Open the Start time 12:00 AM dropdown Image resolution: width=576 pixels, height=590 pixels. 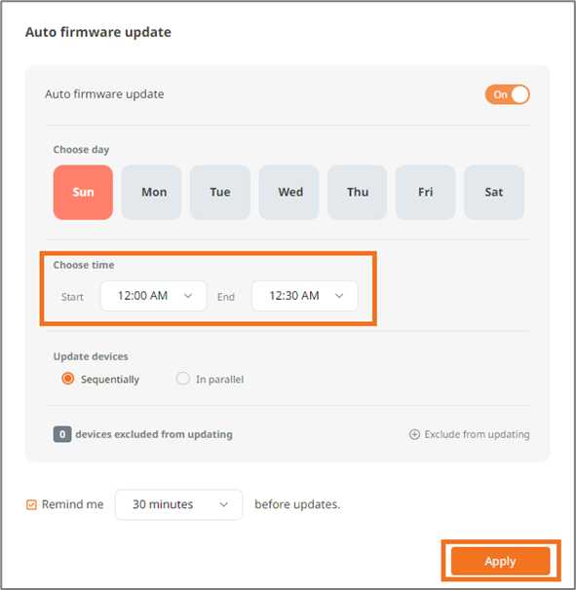[x=154, y=296]
